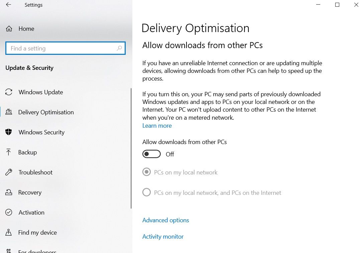The width and height of the screenshot is (362, 253).
Task: Select the Update & Security heading
Action: pyautogui.click(x=29, y=68)
